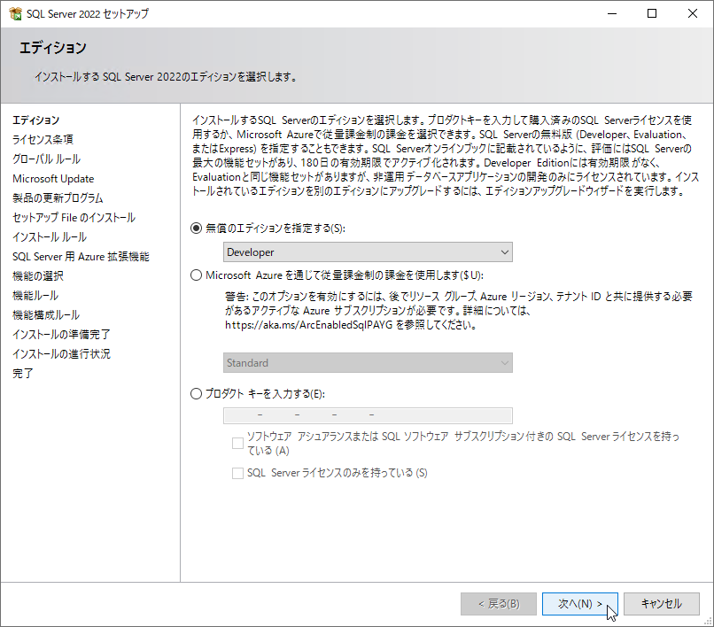Select the free edition radio button

pyautogui.click(x=197, y=228)
